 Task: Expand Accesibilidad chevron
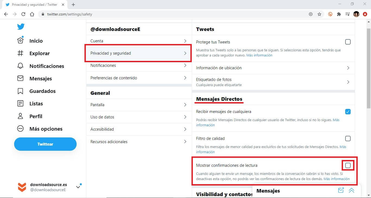pyautogui.click(x=185, y=129)
